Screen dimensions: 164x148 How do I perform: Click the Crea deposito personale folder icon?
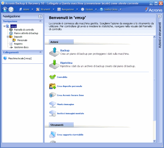pyautogui.click(x=52, y=86)
